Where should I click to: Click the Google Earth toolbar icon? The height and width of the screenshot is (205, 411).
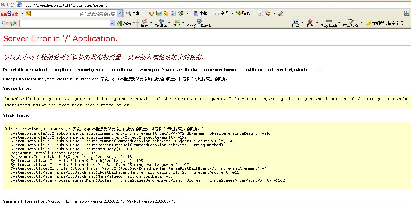pyautogui.click(x=199, y=23)
